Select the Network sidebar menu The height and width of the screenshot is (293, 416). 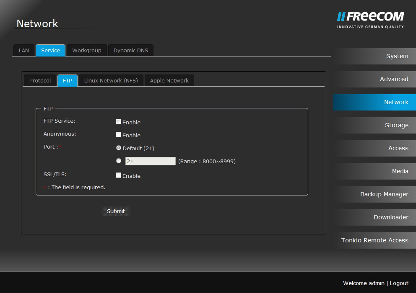coord(374,102)
